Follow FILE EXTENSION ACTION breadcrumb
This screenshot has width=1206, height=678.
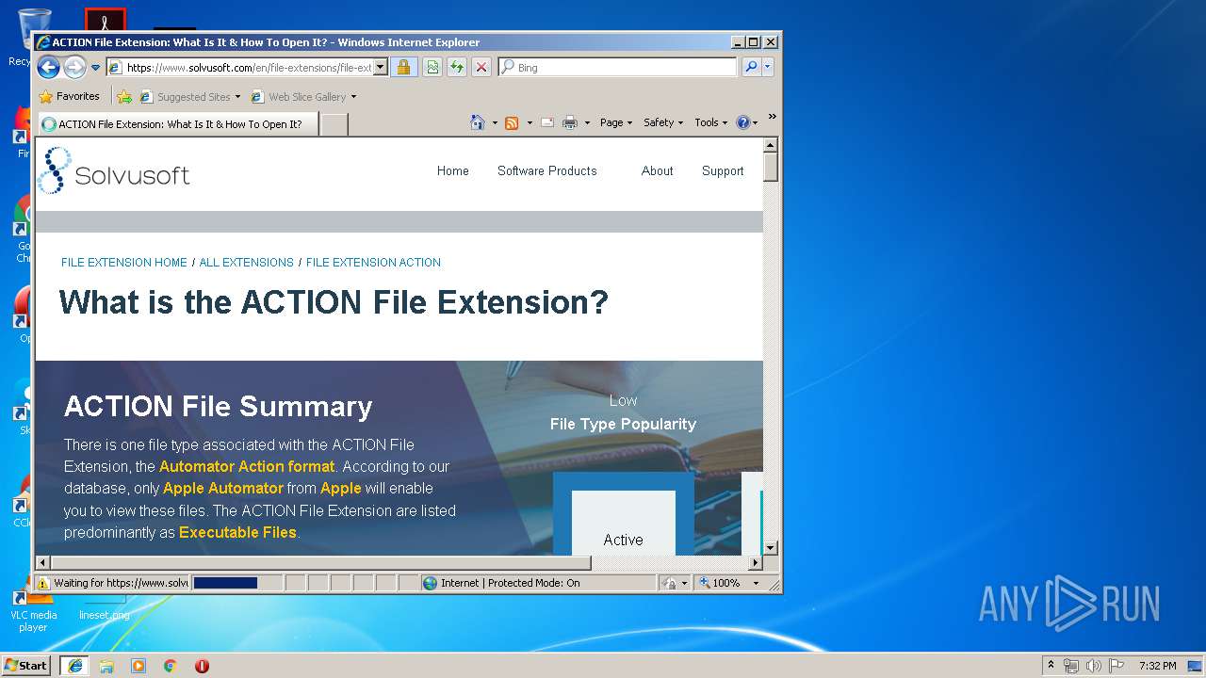[373, 263]
